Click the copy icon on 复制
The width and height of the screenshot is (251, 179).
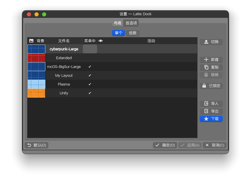(x=206, y=67)
